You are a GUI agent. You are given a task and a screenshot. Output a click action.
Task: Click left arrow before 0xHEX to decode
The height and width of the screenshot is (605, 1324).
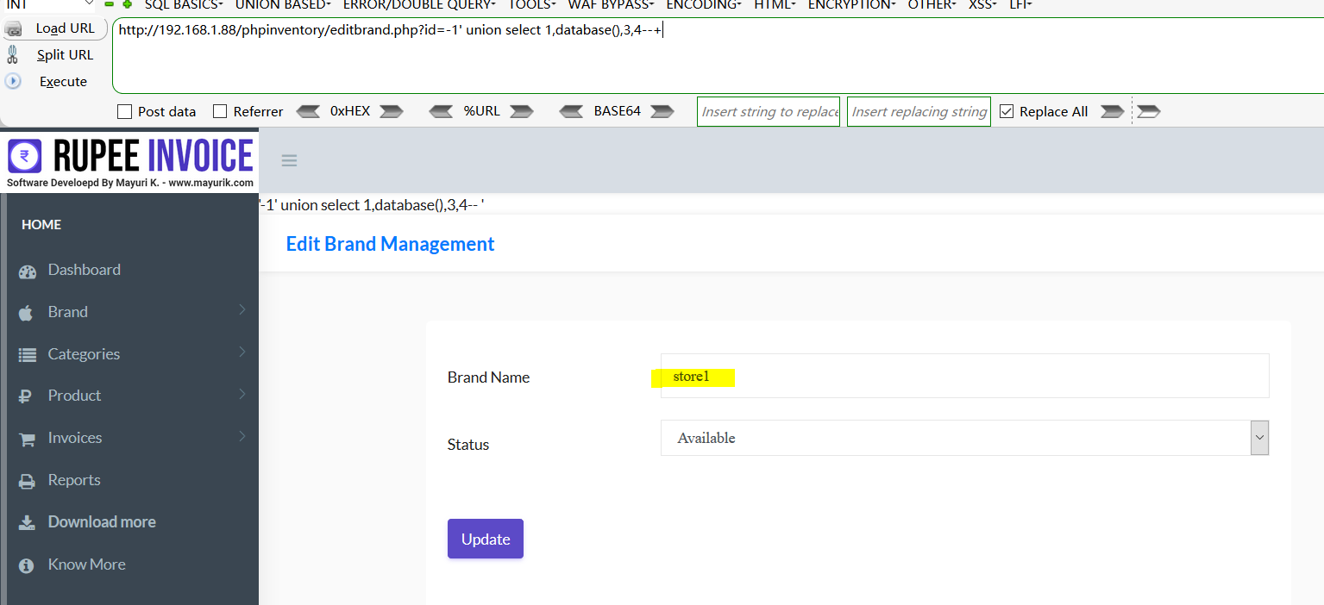click(x=308, y=111)
